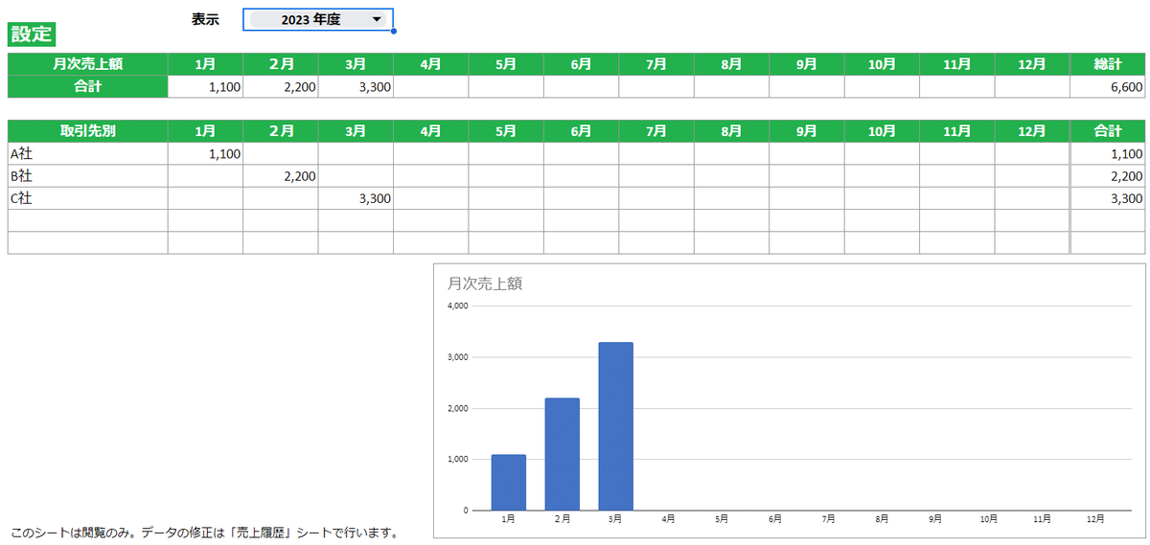Select the C社 row label
This screenshot has height=545, width=1150.
[x=87, y=198]
